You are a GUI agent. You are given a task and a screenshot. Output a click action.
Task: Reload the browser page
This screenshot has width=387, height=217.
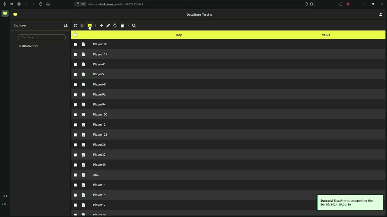pos(41,4)
